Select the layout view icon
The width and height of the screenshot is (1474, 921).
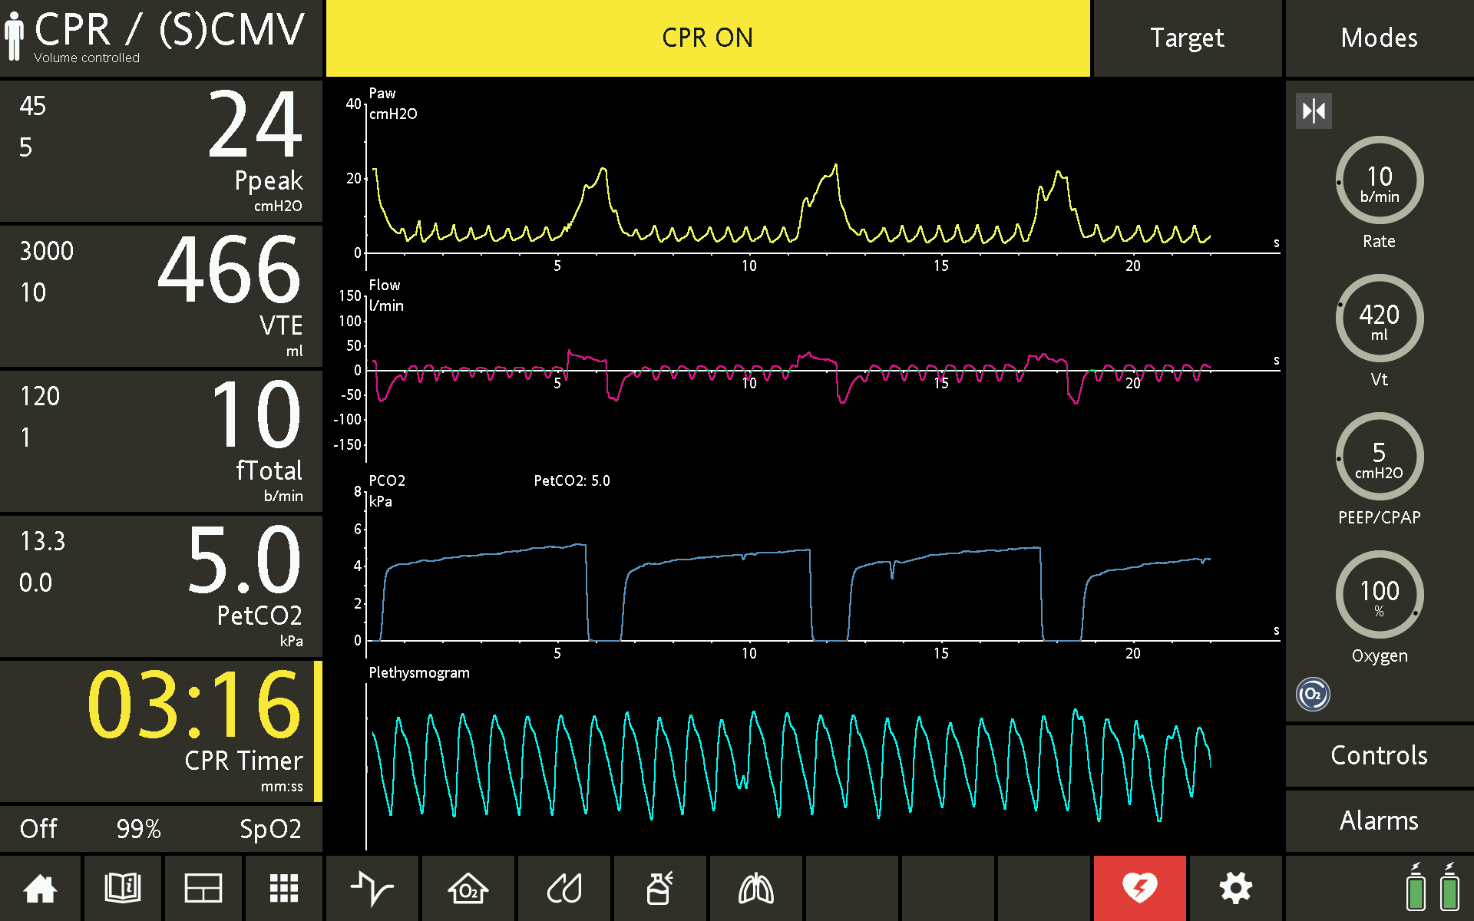pos(203,889)
